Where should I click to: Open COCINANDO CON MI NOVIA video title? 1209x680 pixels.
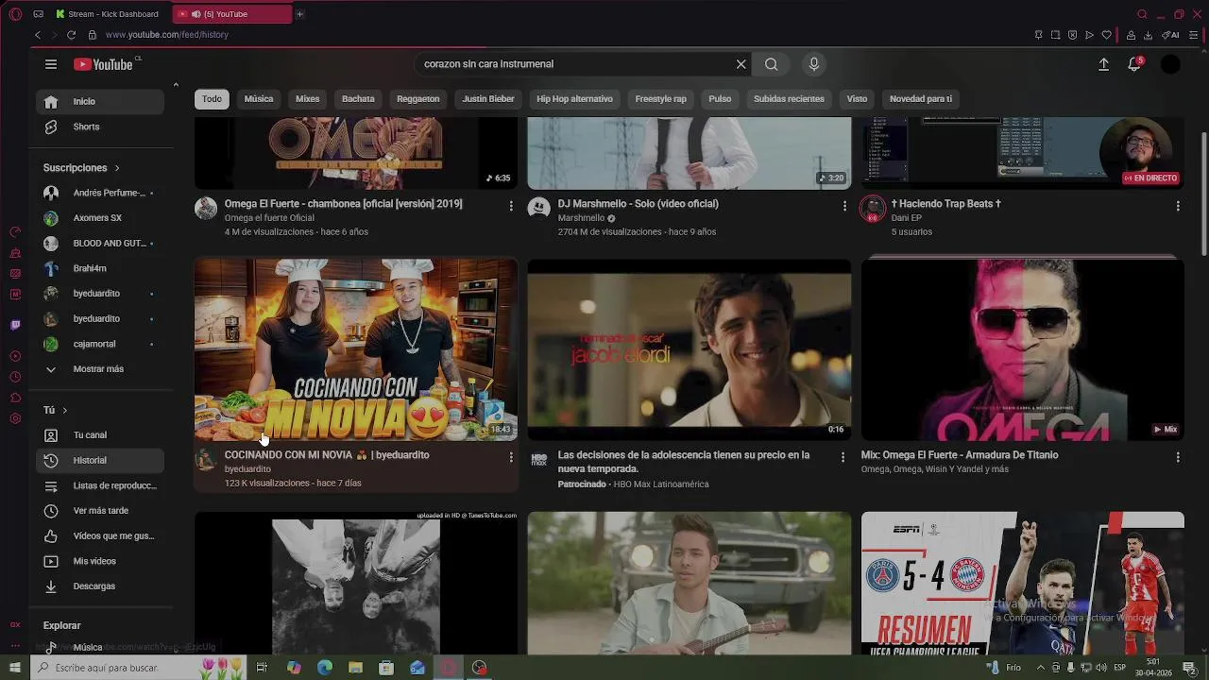(x=327, y=455)
